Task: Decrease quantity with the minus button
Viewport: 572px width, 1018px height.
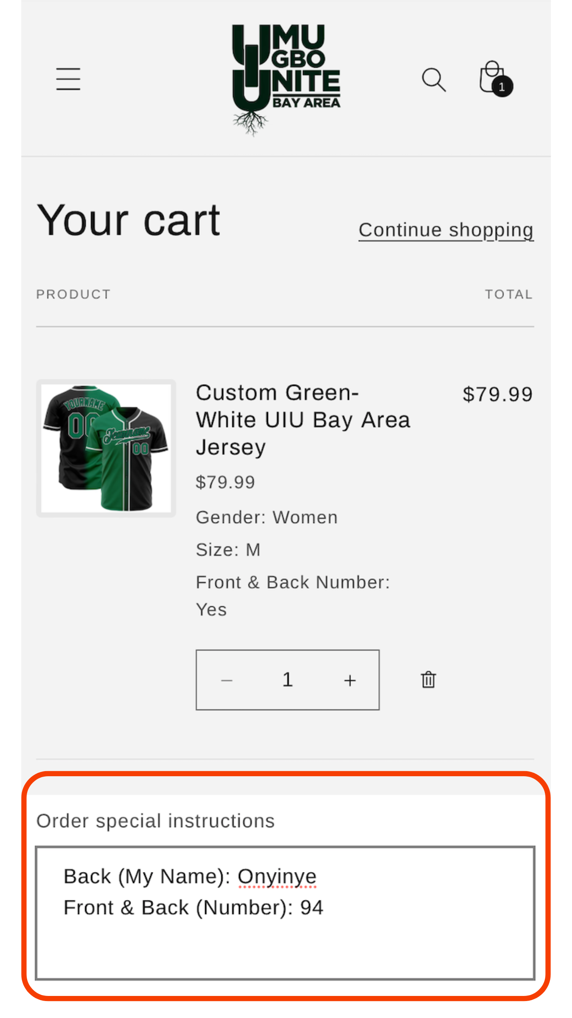Action: click(x=227, y=680)
